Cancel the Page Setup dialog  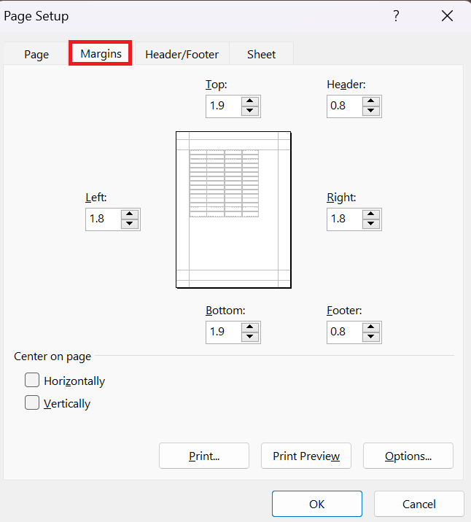(x=419, y=504)
